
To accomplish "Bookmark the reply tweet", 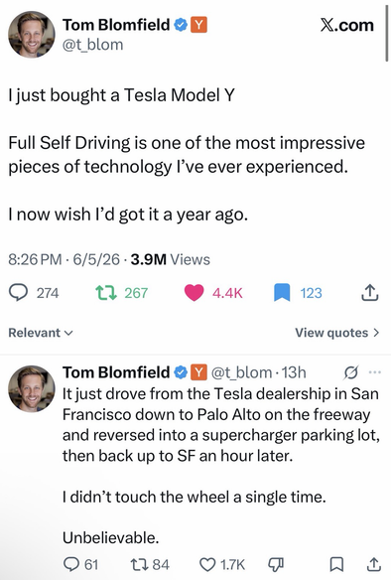I will pyautogui.click(x=336, y=564).
